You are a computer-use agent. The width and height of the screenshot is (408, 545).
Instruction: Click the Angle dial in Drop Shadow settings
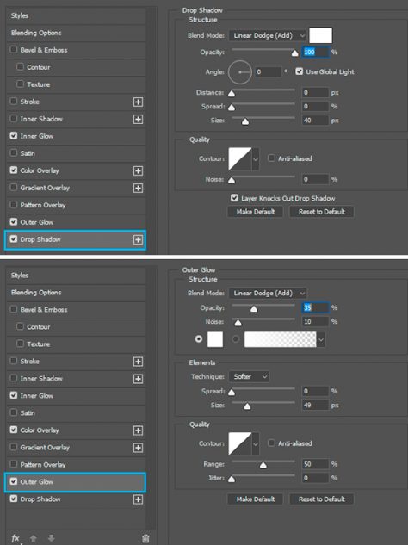pos(240,72)
